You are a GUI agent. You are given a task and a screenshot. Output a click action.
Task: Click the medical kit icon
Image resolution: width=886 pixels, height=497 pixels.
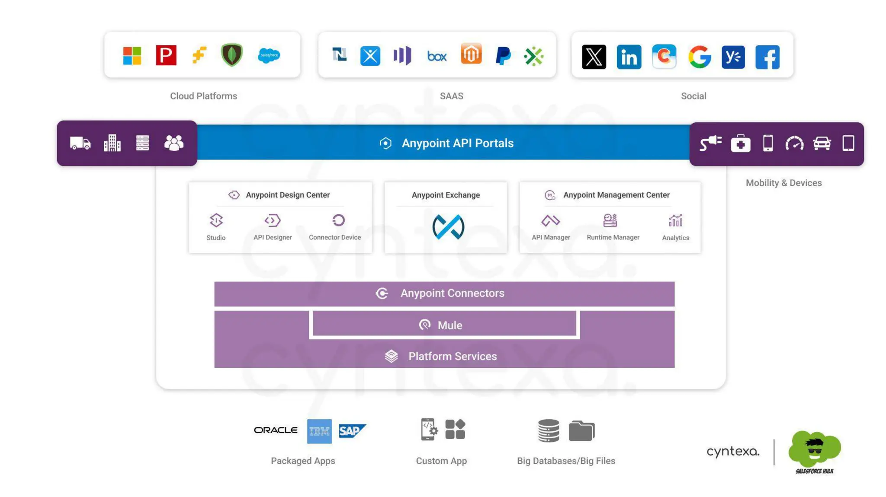[741, 143]
